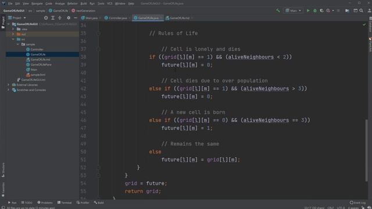This screenshot has width=372, height=209.
Task: Open the Build menu
Action: [84, 3]
